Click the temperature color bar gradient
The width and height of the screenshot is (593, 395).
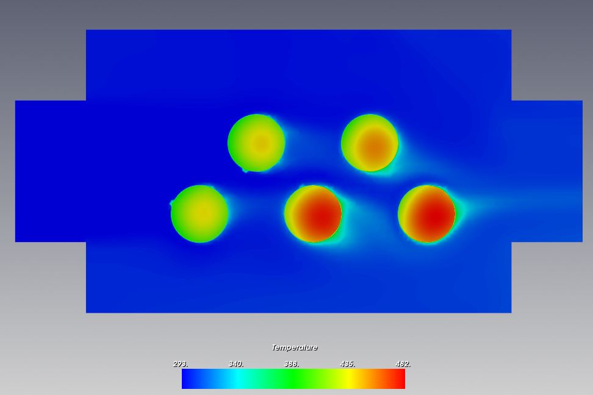tap(293, 379)
